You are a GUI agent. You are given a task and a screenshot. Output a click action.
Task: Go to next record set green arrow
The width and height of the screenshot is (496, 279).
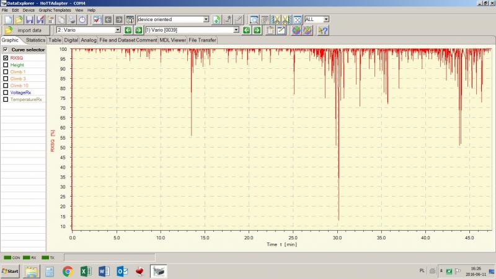(256, 30)
